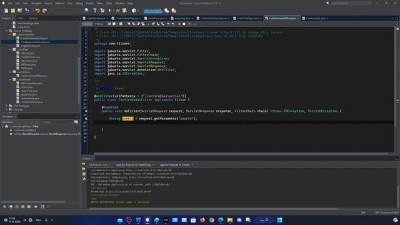400x225 pixels.
Task: Click the Windows Start button
Action: pyautogui.click(x=279, y=220)
